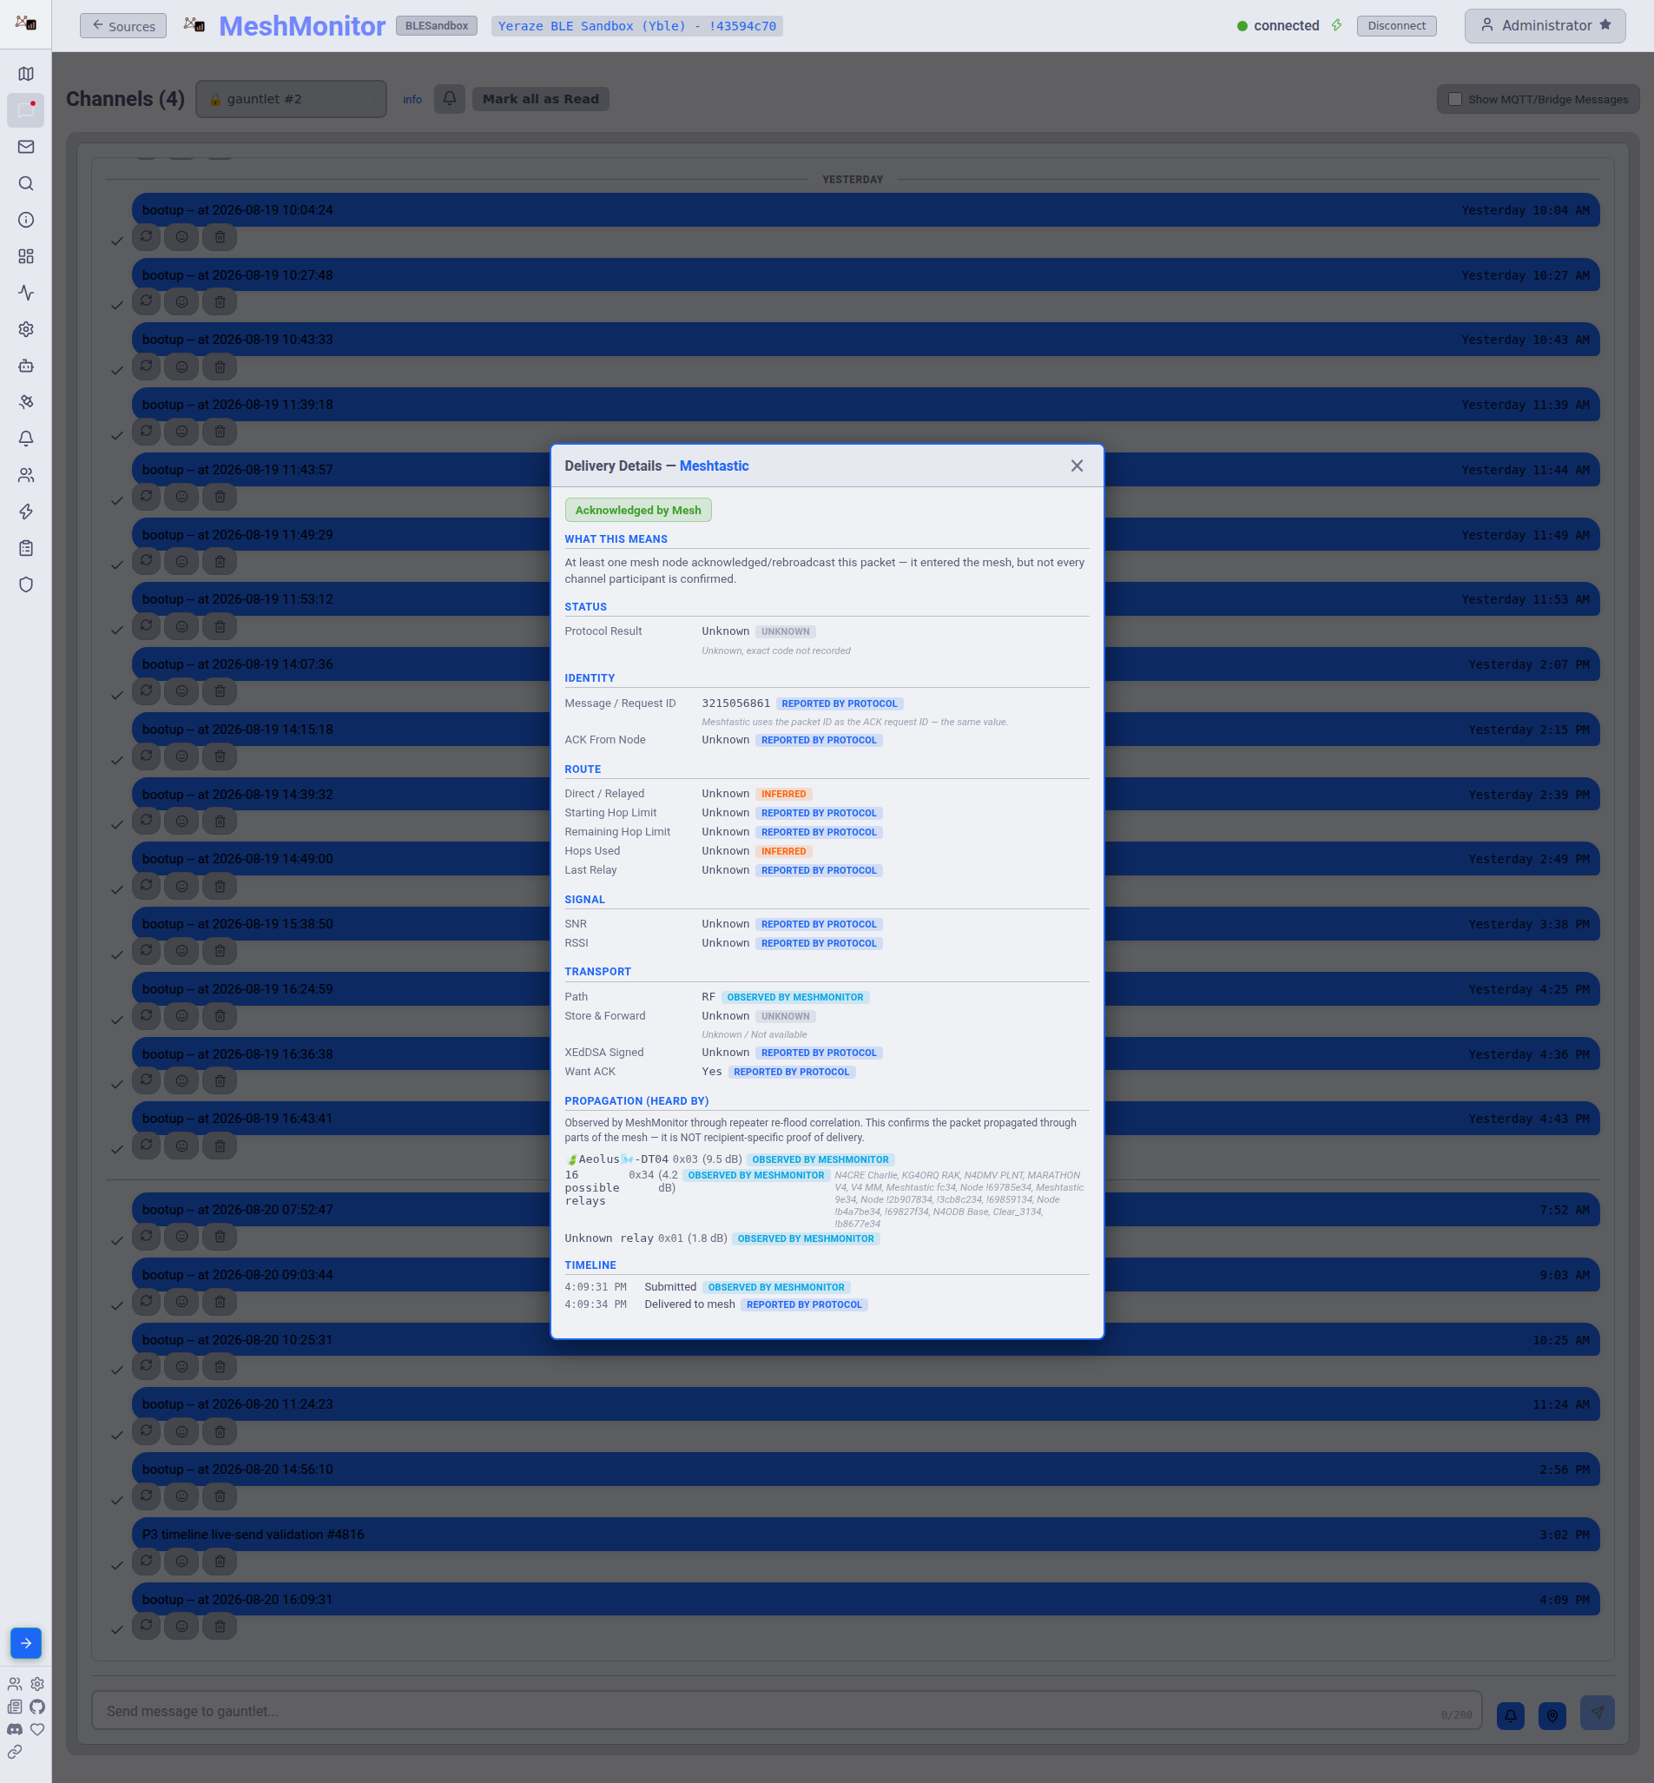Open the info circle sidebar icon

point(26,221)
